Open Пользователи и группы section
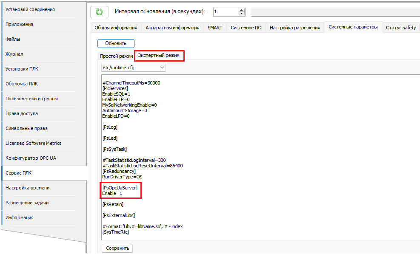This screenshot has width=420, height=254. pyautogui.click(x=31, y=99)
